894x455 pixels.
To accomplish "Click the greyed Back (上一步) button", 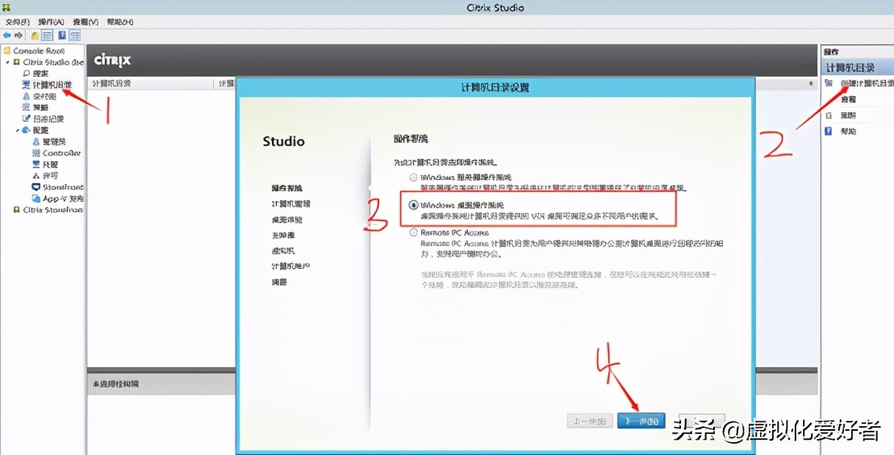I will pos(590,421).
